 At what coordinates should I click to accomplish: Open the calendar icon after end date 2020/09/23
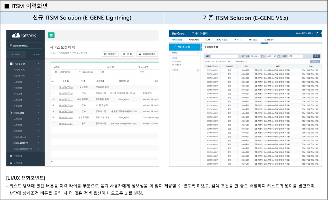pyautogui.click(x=103, y=72)
